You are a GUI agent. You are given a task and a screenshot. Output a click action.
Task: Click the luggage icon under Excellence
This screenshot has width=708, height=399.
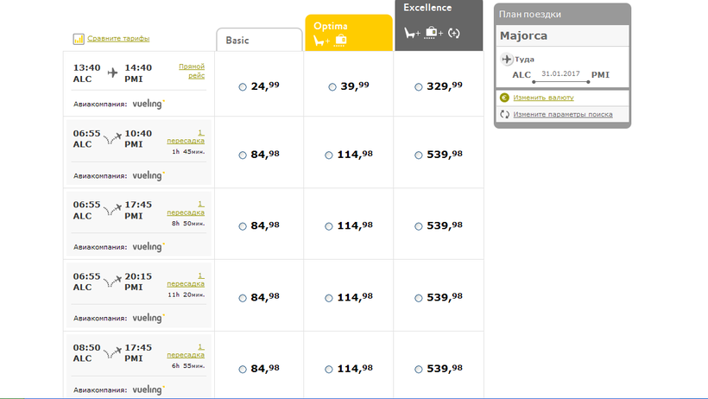pyautogui.click(x=433, y=33)
